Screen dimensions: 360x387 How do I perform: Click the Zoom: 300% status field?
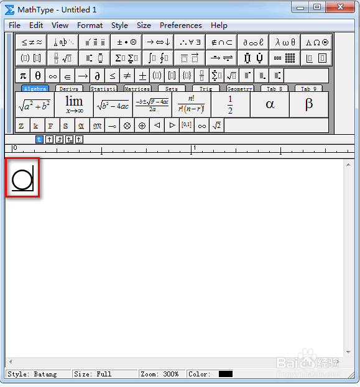pyautogui.click(x=162, y=374)
